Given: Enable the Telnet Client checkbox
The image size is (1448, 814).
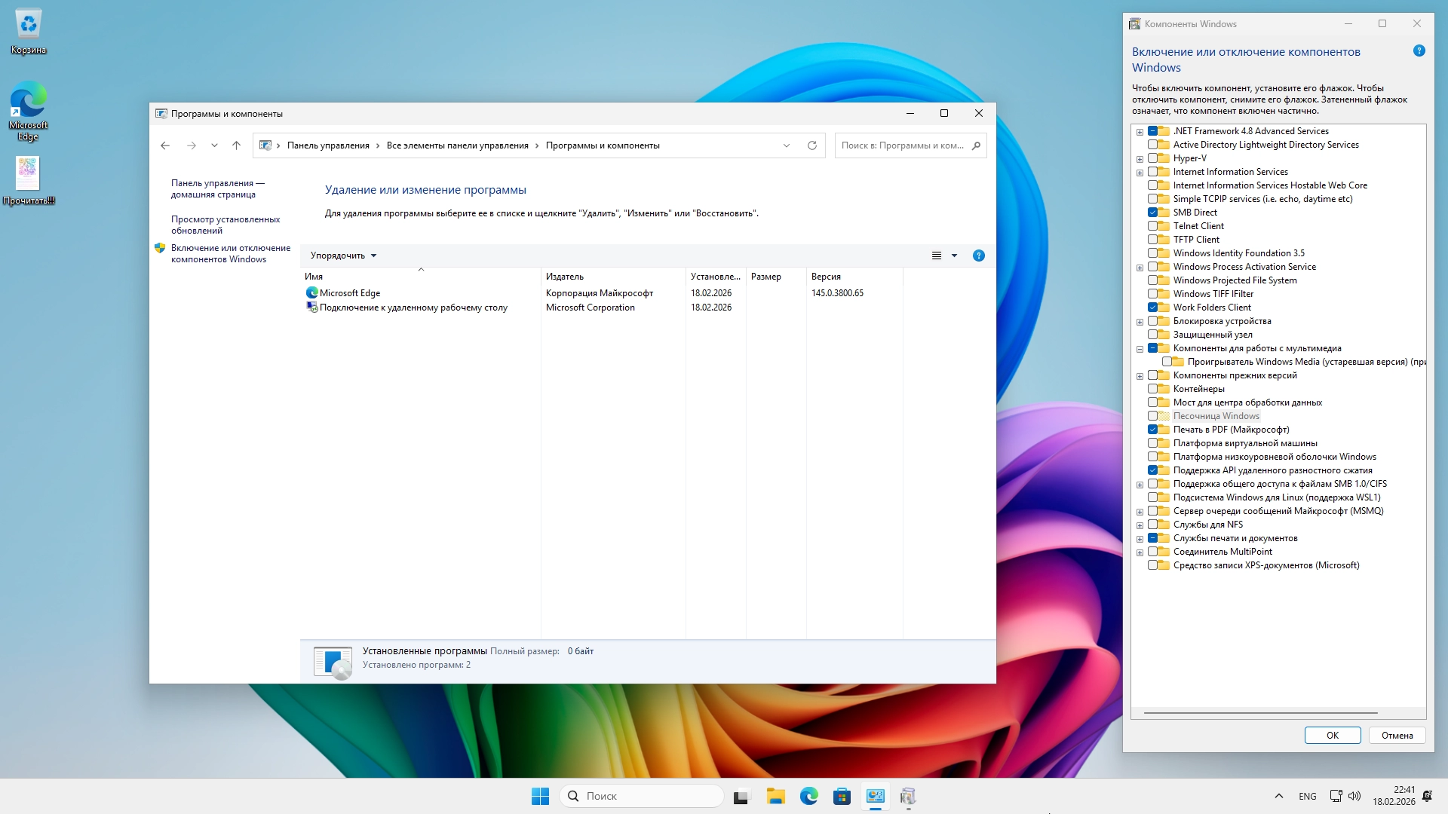Looking at the screenshot, I should click(1152, 226).
